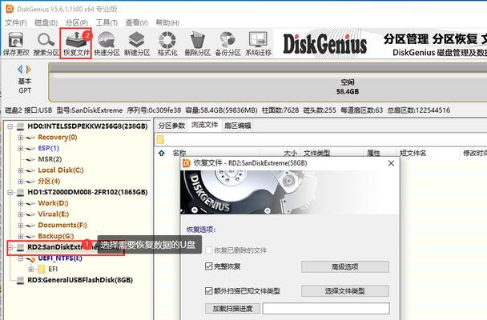Expand the EFI folder node
Image resolution: width=487 pixels, height=320 pixels.
[x=30, y=269]
